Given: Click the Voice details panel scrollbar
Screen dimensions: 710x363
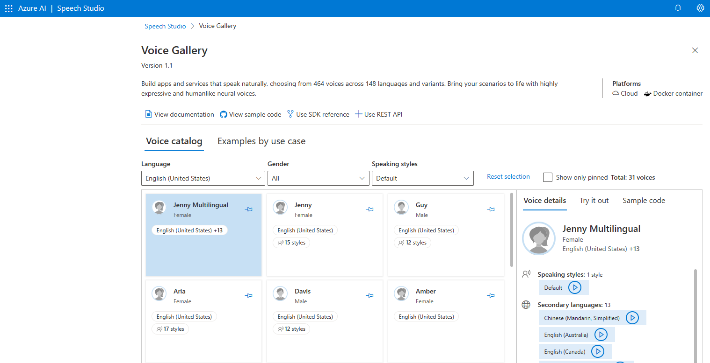Looking at the screenshot, I should [696, 315].
